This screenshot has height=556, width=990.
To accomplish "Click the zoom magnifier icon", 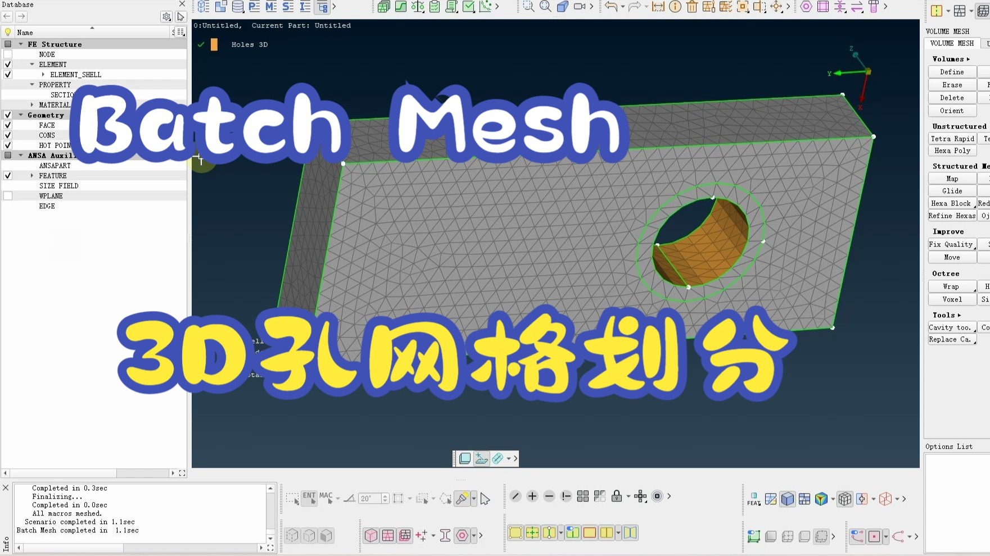I will [545, 7].
